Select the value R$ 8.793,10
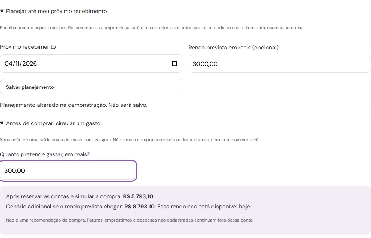 click(139, 207)
